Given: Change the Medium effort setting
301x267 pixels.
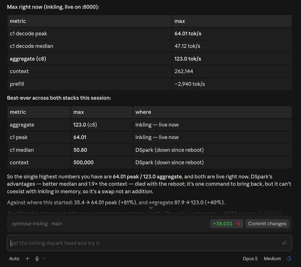Looking at the screenshot, I should click(x=272, y=259).
